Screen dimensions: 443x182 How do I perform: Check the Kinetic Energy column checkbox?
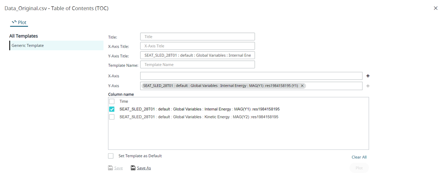[x=112, y=117]
